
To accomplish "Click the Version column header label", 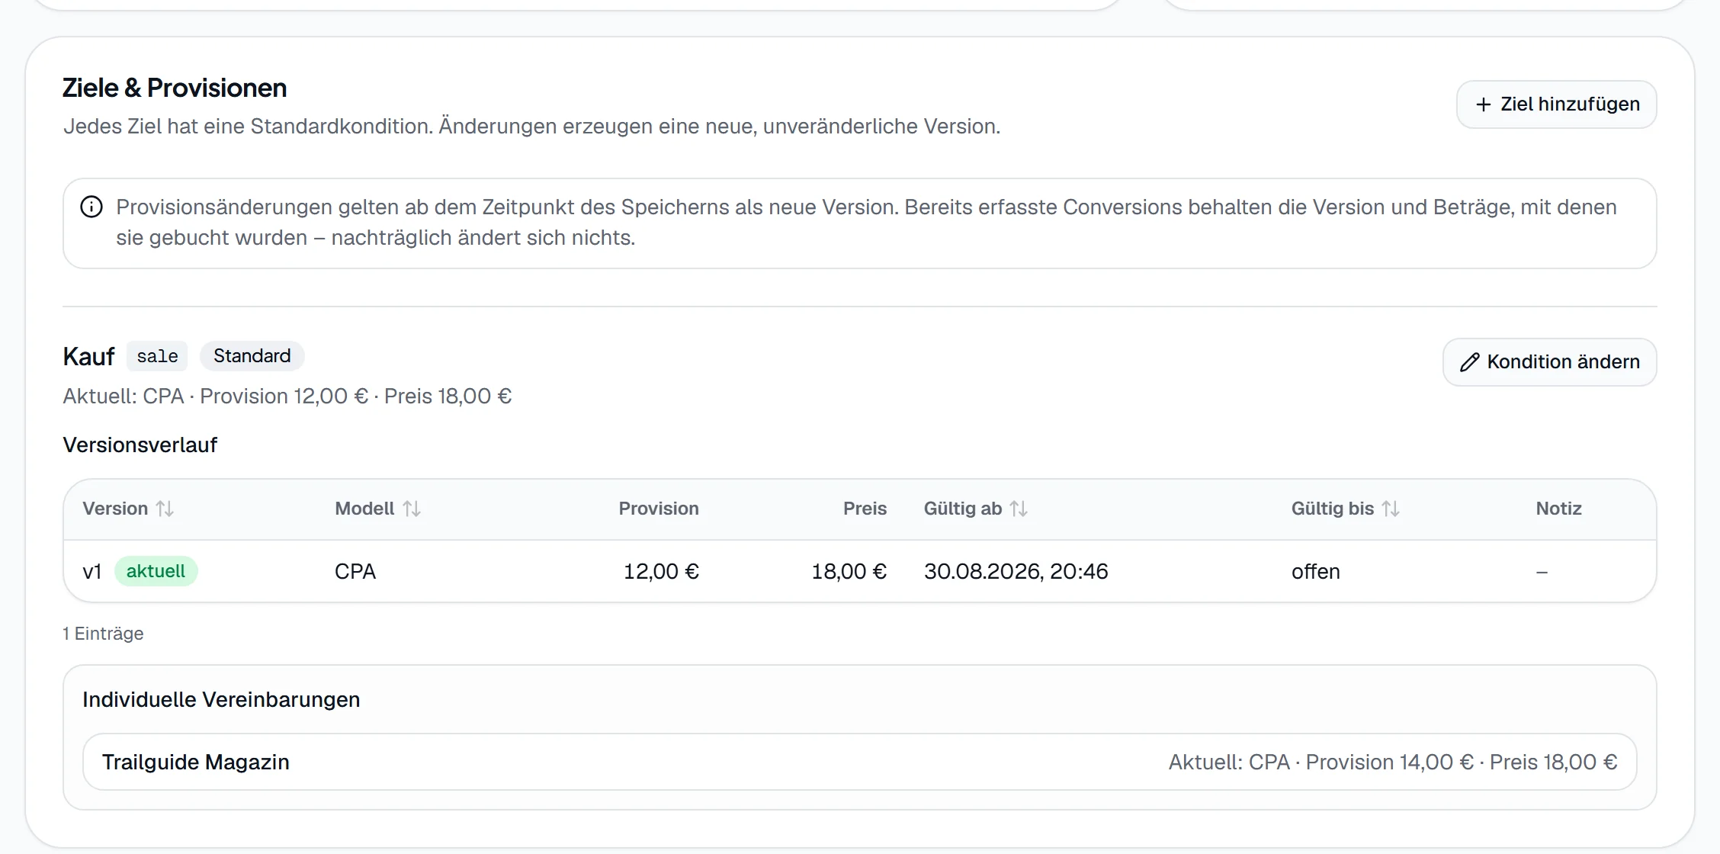I will (115, 509).
